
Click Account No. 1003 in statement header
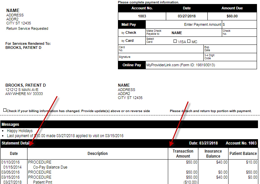tap(241, 143)
